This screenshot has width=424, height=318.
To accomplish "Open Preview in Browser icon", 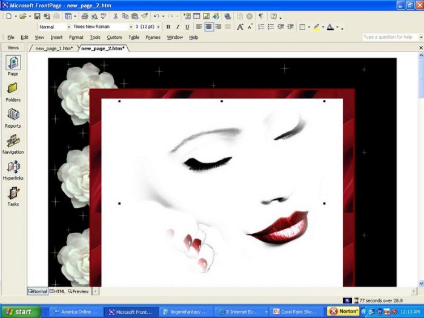I will (94, 16).
